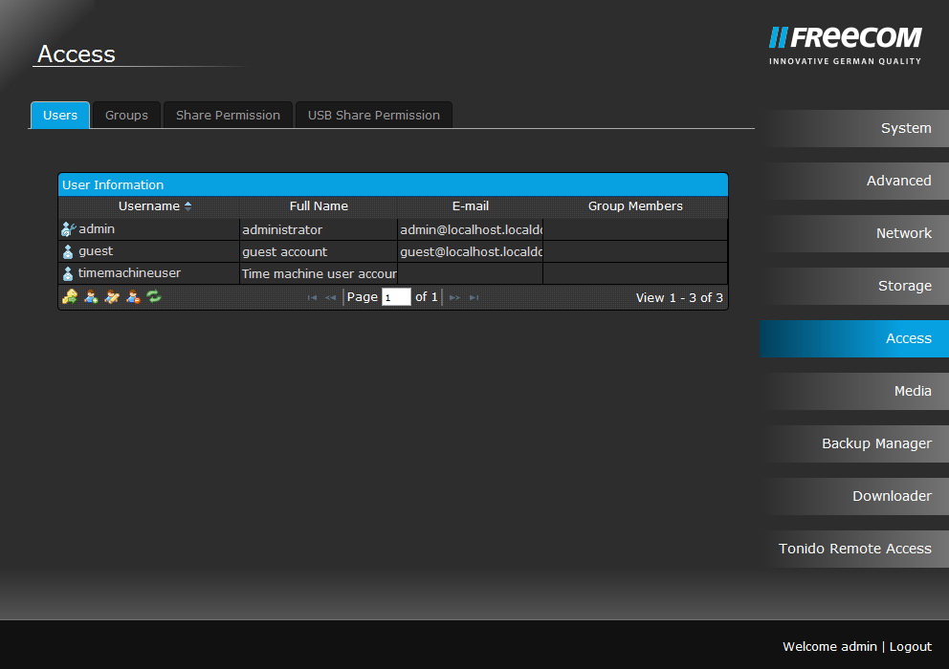Viewport: 949px width, 669px height.
Task: Click the 'administrator' full name cell
Action: point(319,230)
